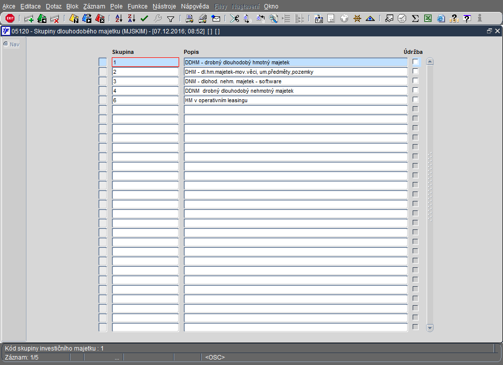The image size is (503, 365).
Task: Open the Akce menu
Action: (x=8, y=6)
